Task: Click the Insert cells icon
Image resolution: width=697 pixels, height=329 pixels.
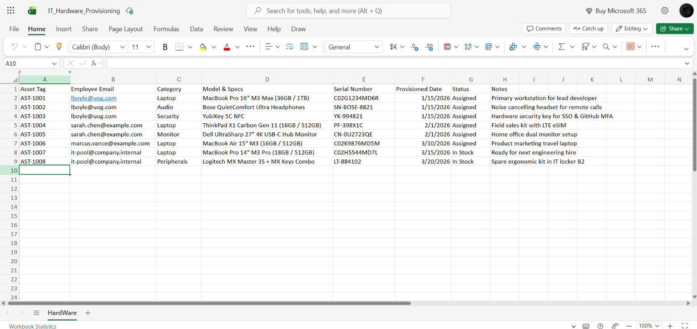Action: coord(514,47)
